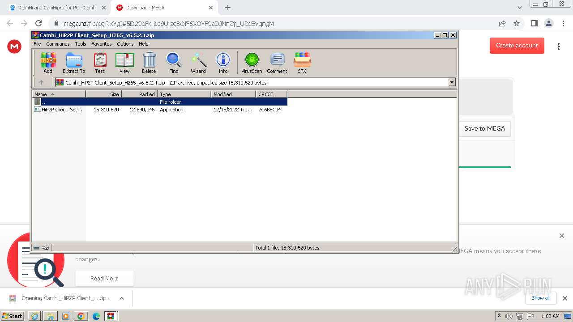Viewport: 573px width, 322px height.
Task: Open the Tools menu
Action: coord(81,44)
